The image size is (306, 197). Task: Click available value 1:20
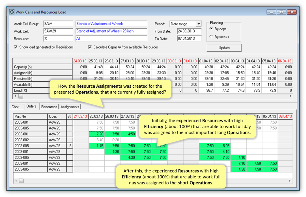[x=206, y=85]
